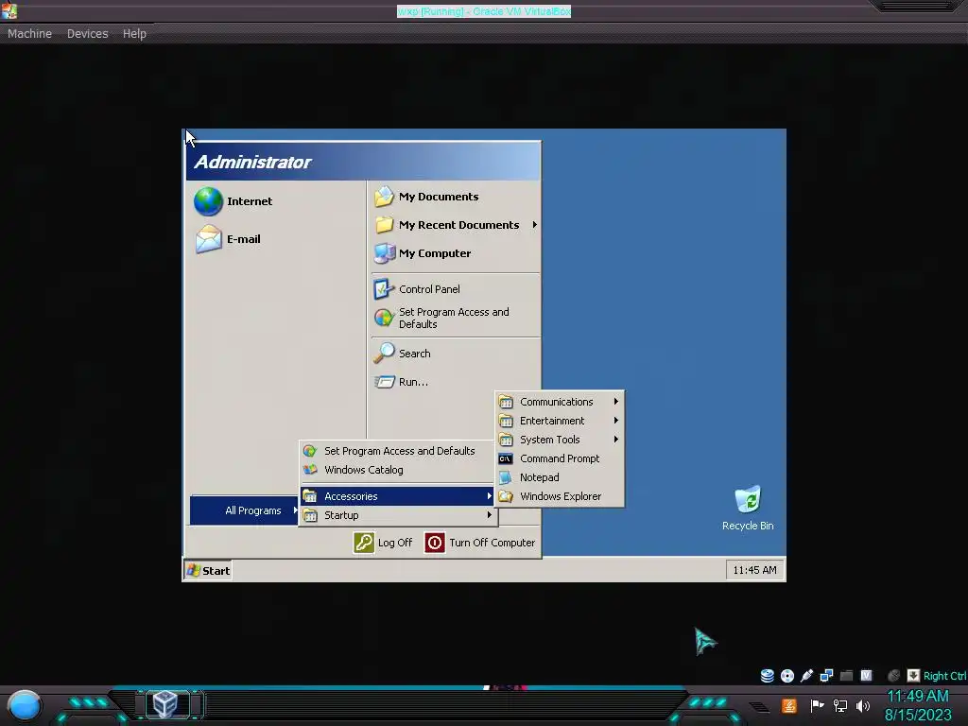Open Control Panel from Start menu
968x726 pixels.
[417, 289]
